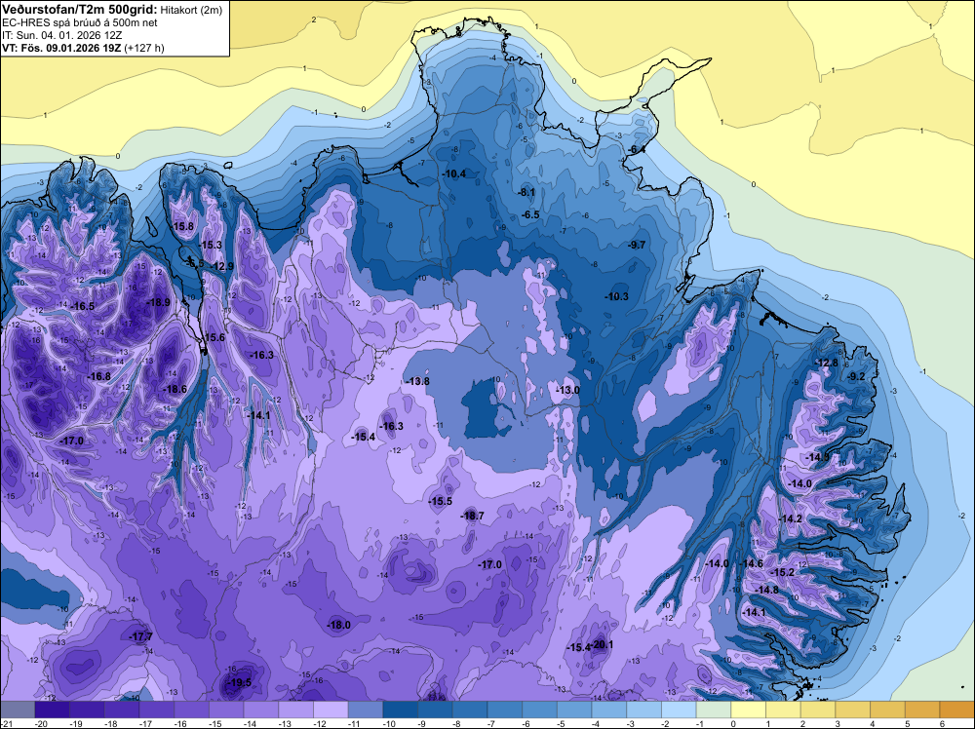Click the temperature value -16.8
Viewport: 975px width, 729px height.
pyautogui.click(x=98, y=376)
